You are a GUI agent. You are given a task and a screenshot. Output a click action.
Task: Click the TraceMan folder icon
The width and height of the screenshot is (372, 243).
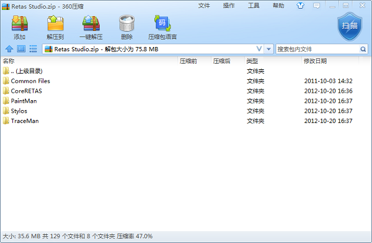6,121
